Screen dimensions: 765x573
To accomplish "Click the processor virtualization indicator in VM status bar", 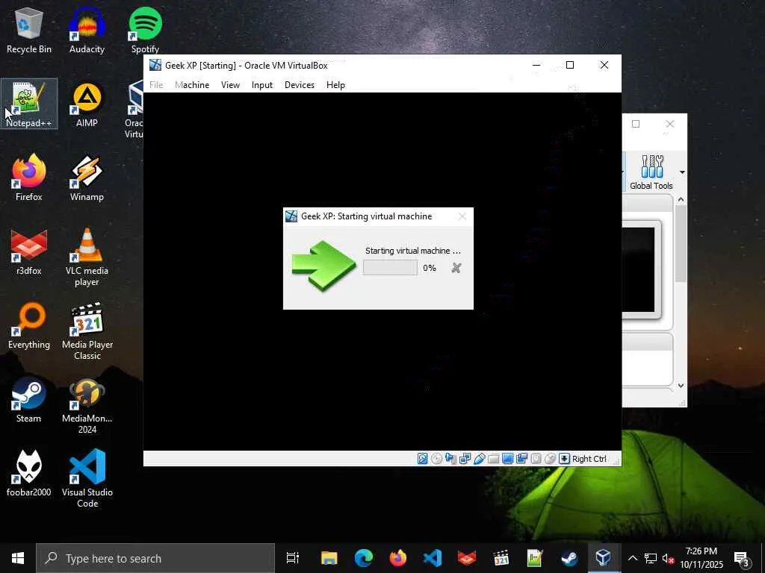I will (536, 459).
